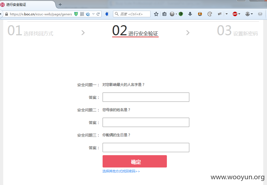
Task: Click the cookie extension icon
Action: 210,14
